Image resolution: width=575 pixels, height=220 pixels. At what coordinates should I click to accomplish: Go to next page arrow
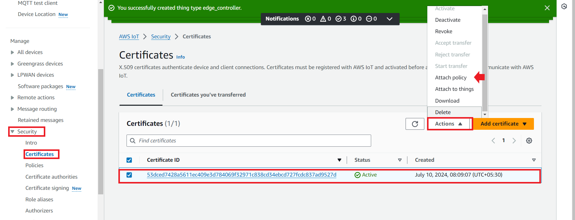pos(514,141)
